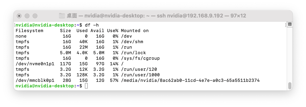This screenshot has width=306, height=107.
Task: Click the /media/nvidia mount path with UUID
Action: click(x=190, y=80)
